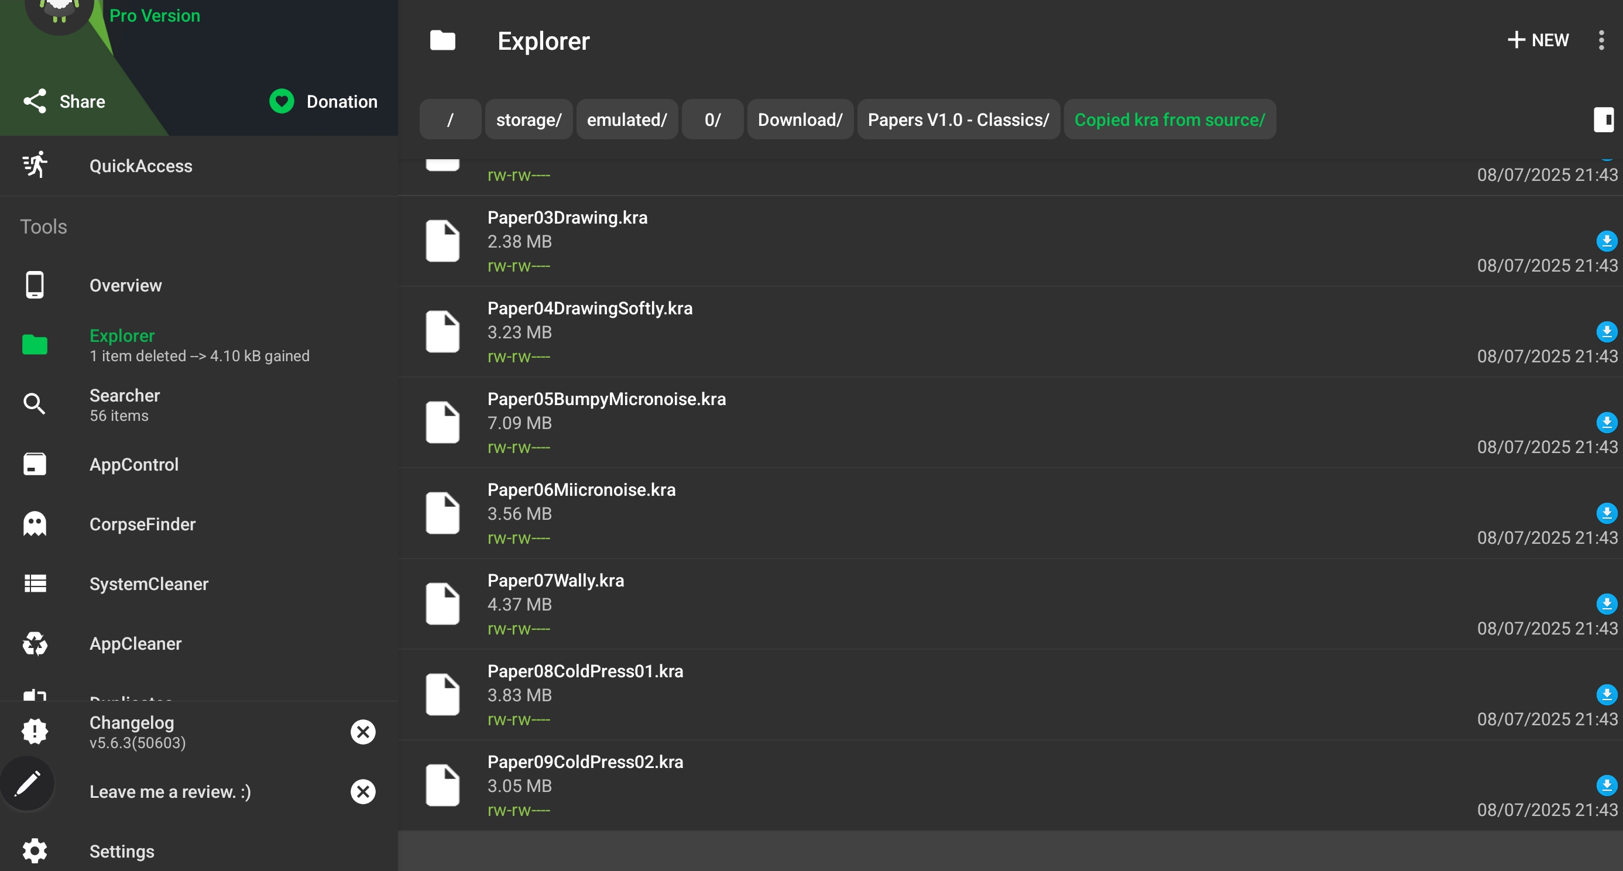Dismiss the Leave me a review entry

(x=363, y=791)
